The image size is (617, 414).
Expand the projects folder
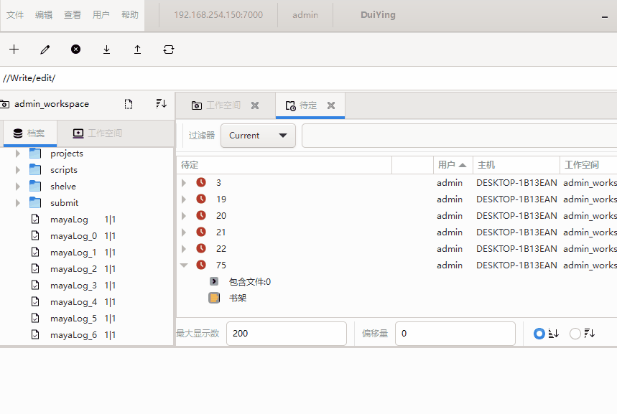[18, 154]
